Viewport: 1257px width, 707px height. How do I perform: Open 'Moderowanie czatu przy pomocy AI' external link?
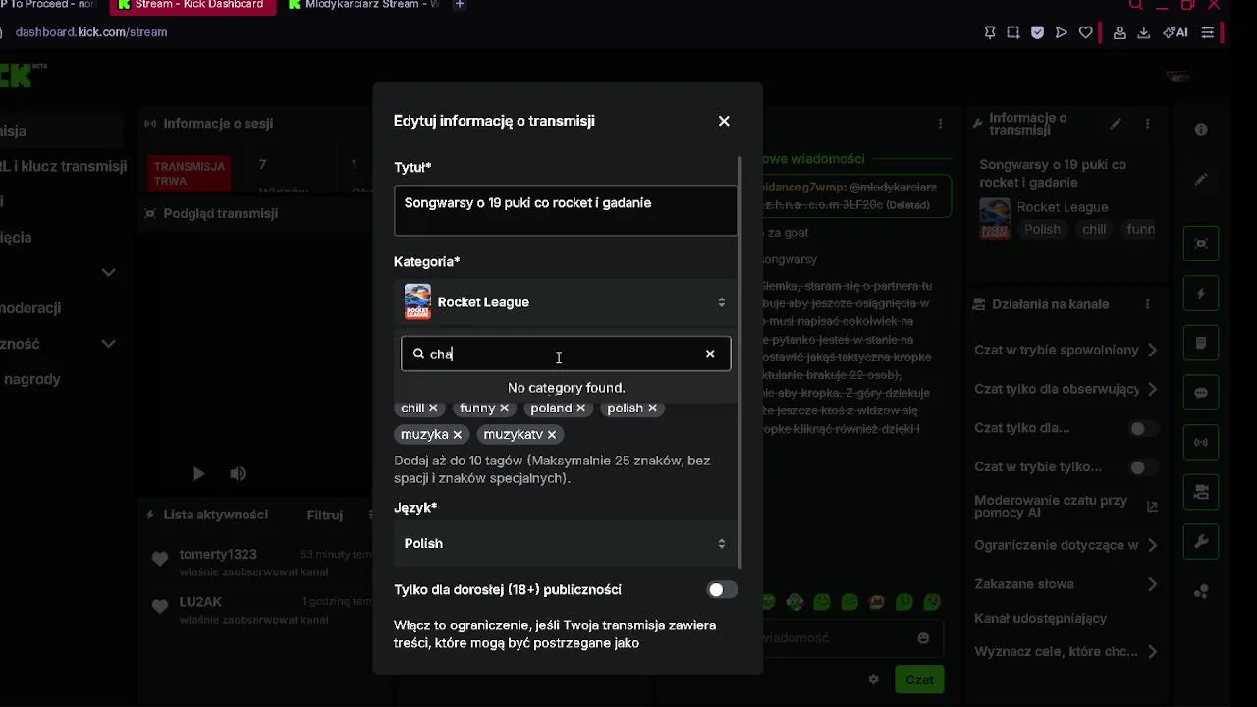[1152, 507]
